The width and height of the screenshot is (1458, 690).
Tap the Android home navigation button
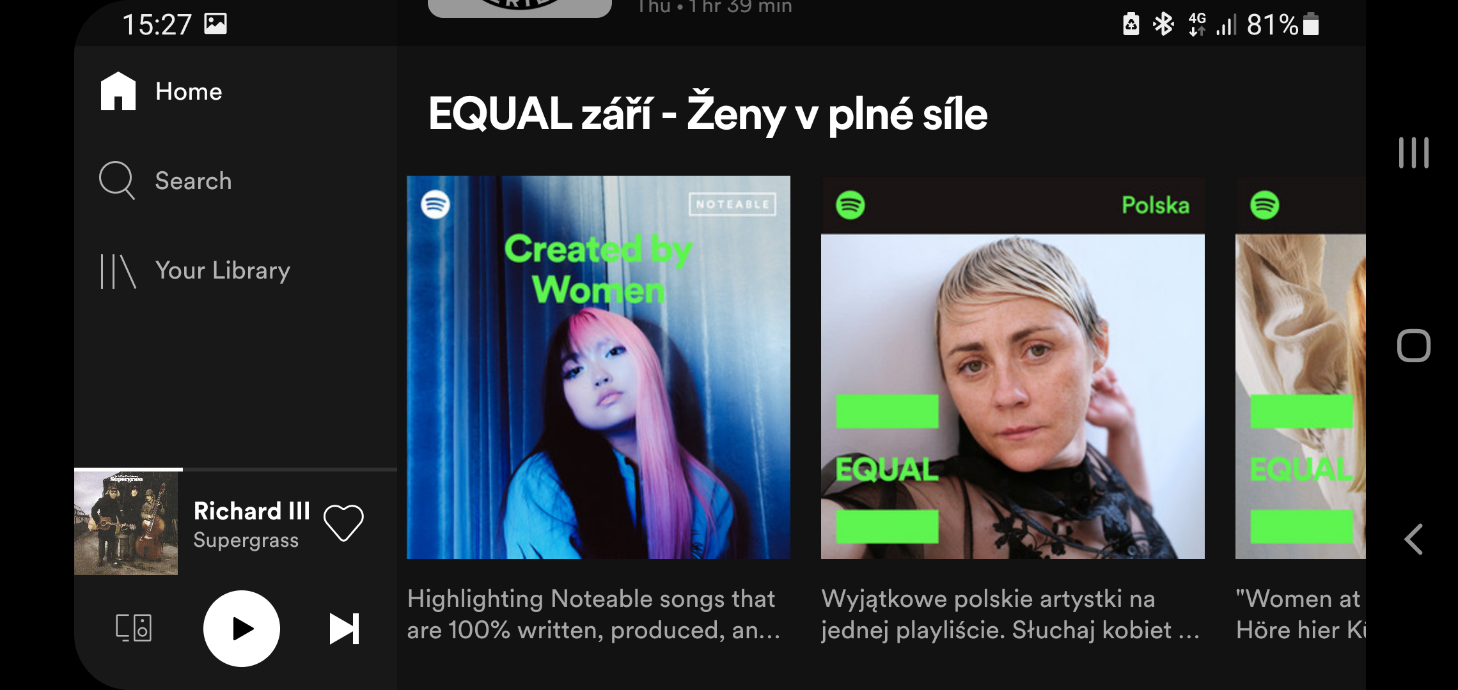pos(1413,346)
